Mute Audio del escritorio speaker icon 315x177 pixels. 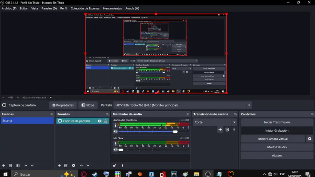tap(115, 132)
